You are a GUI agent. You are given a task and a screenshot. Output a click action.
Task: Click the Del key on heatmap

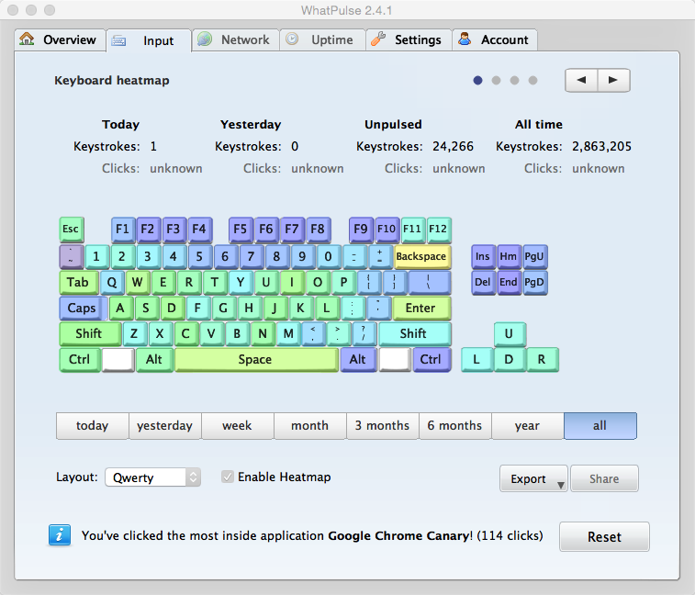[483, 283]
